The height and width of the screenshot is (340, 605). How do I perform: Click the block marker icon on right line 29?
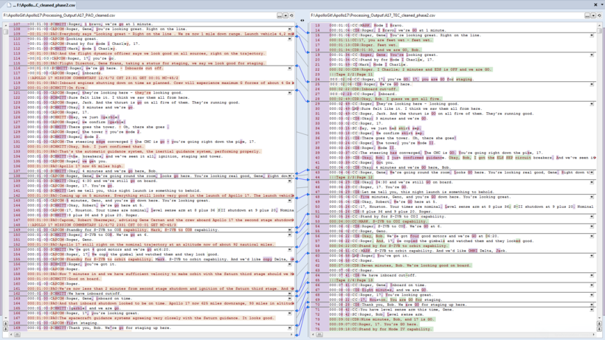click(x=592, y=104)
